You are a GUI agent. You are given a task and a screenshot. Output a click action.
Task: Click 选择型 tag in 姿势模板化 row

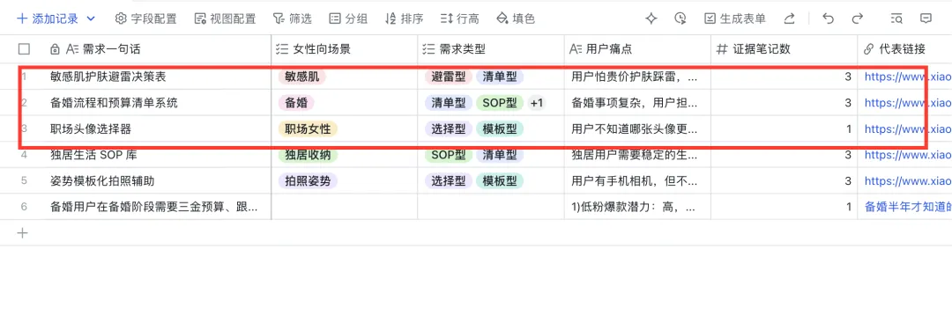448,180
